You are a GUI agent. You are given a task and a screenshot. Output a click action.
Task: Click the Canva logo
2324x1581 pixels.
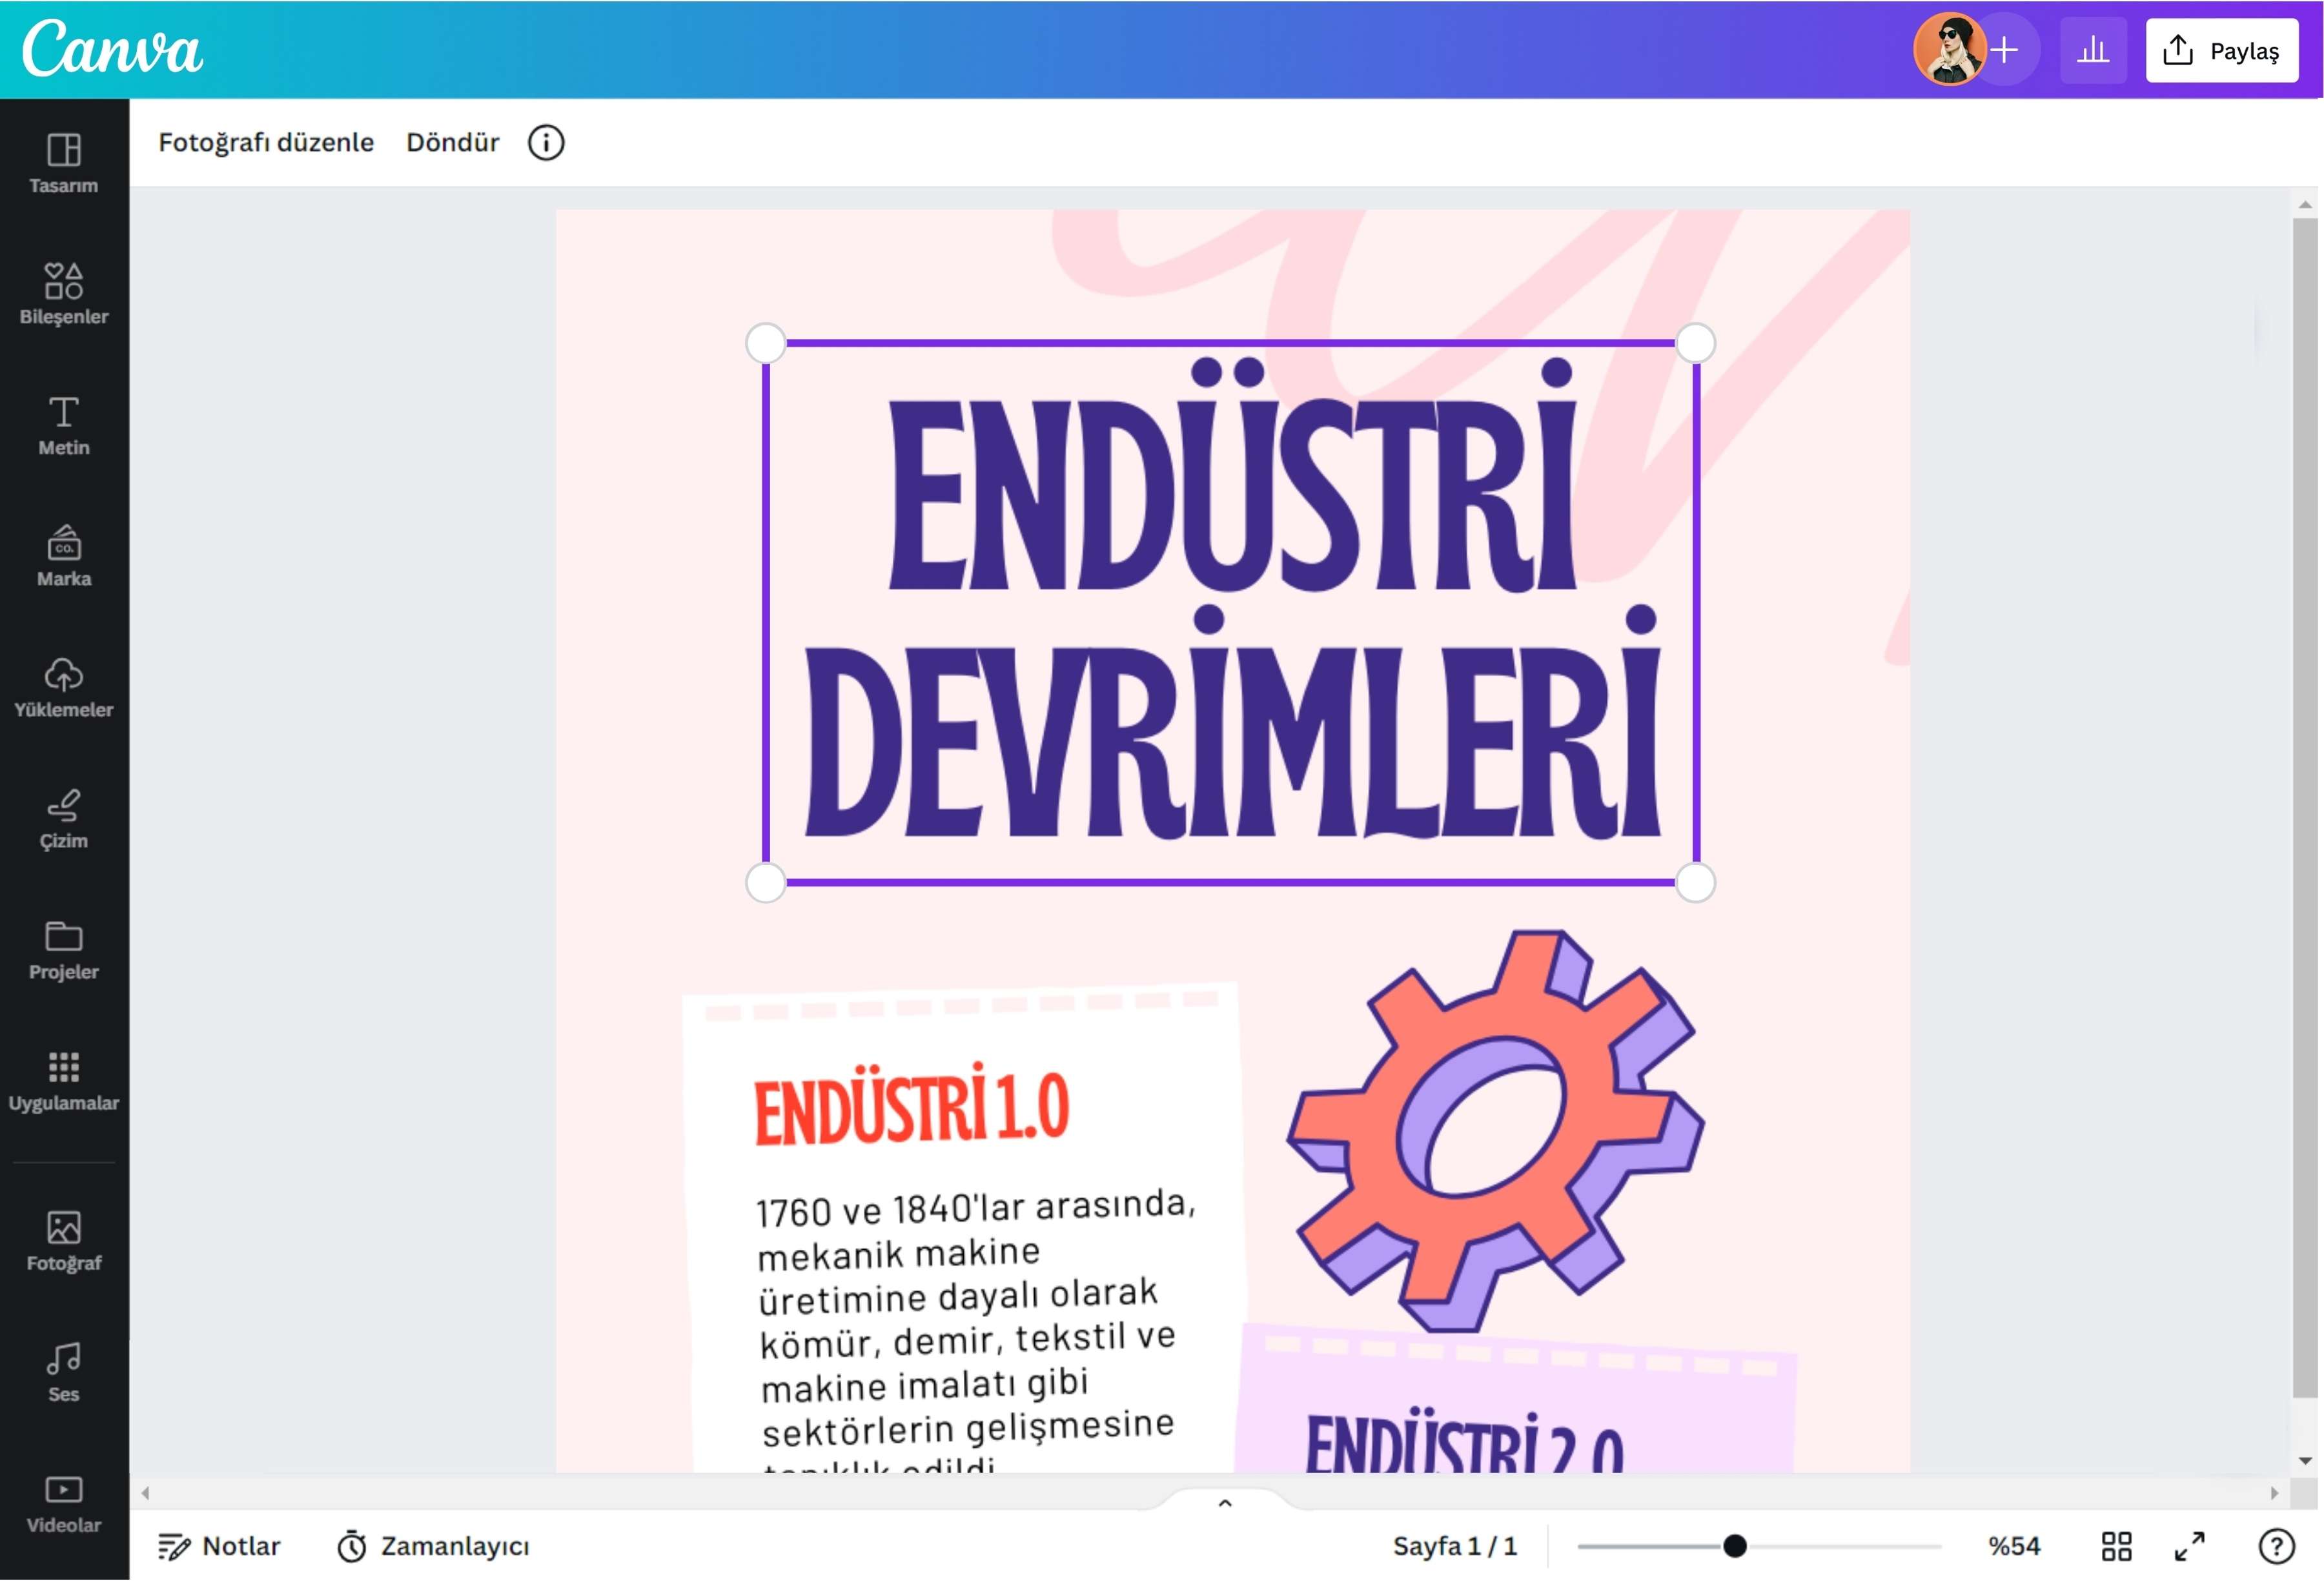(x=112, y=48)
